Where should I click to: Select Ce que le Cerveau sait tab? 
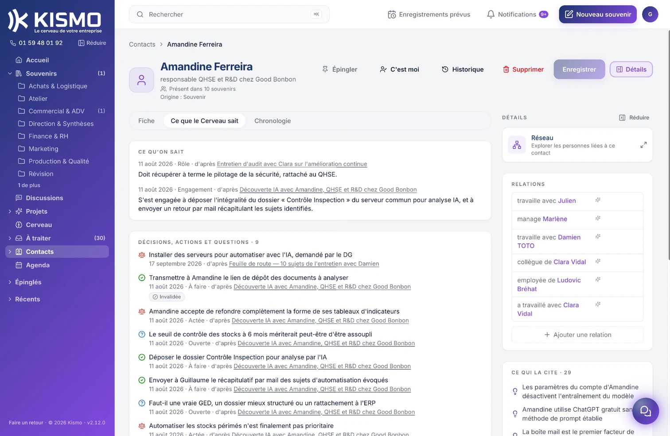[204, 121]
